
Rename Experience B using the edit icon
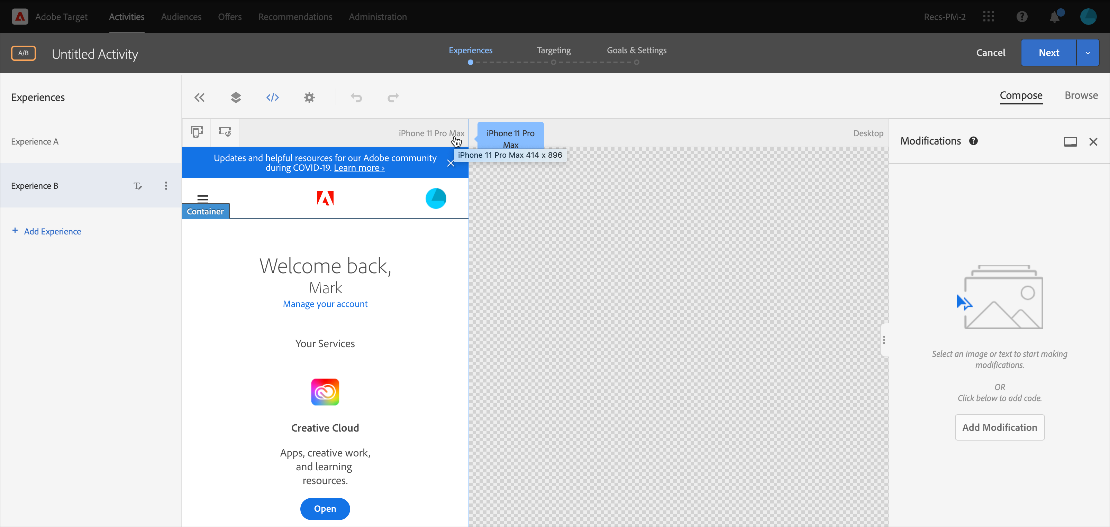[137, 186]
